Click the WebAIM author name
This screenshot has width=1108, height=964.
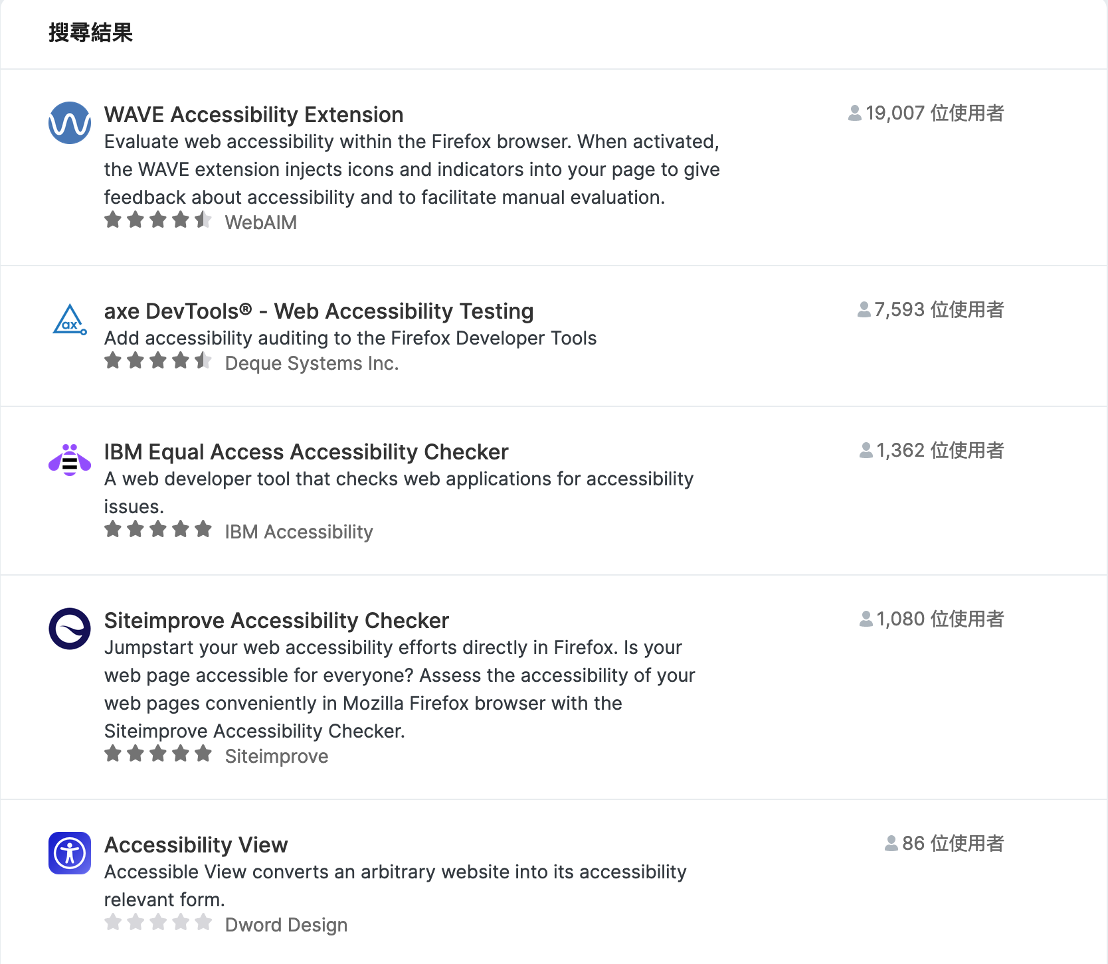[261, 222]
